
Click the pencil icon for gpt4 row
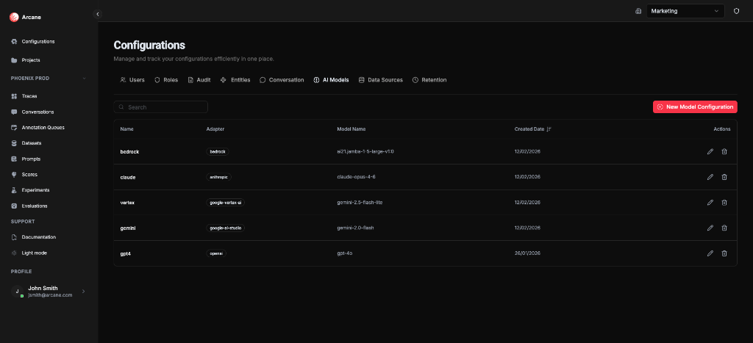click(710, 253)
